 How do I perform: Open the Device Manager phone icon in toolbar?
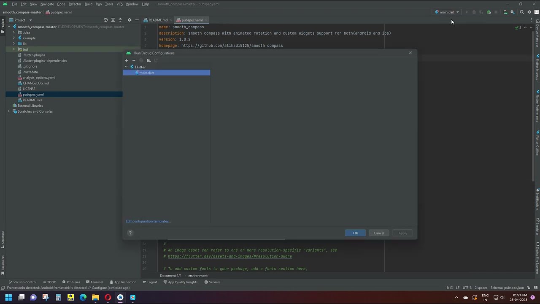click(x=505, y=12)
